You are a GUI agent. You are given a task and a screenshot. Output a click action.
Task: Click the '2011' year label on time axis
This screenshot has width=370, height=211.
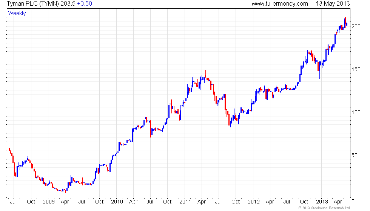click(185, 202)
